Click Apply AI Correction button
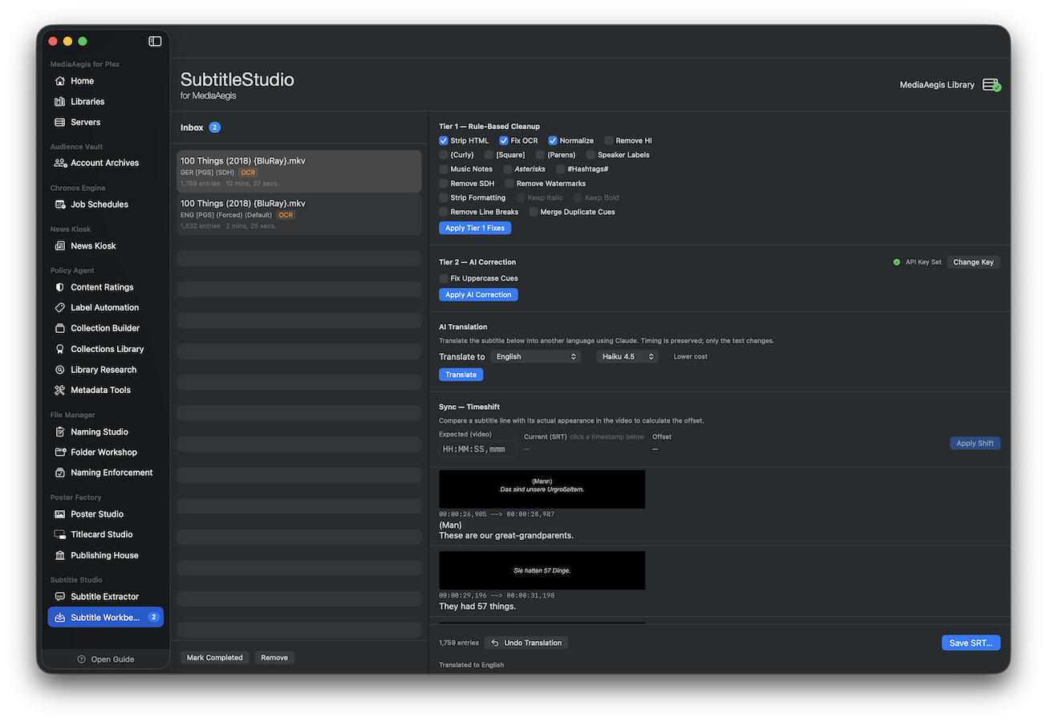Viewport: 1047px width, 722px height. click(478, 294)
